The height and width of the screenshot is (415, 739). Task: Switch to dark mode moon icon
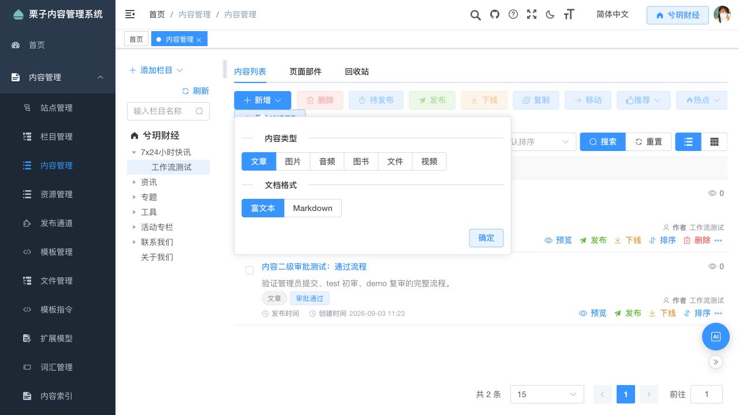pyautogui.click(x=550, y=14)
